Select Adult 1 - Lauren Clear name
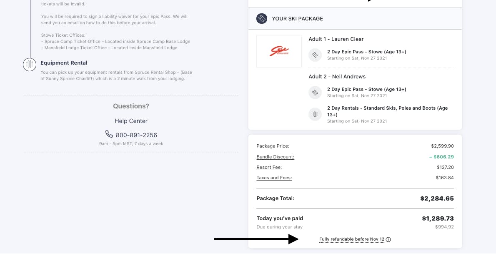 pyautogui.click(x=336, y=39)
